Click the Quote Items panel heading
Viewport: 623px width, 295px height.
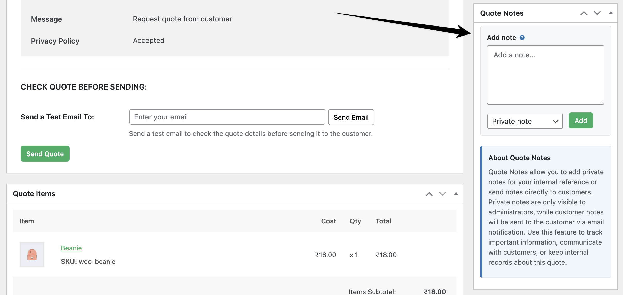(34, 194)
